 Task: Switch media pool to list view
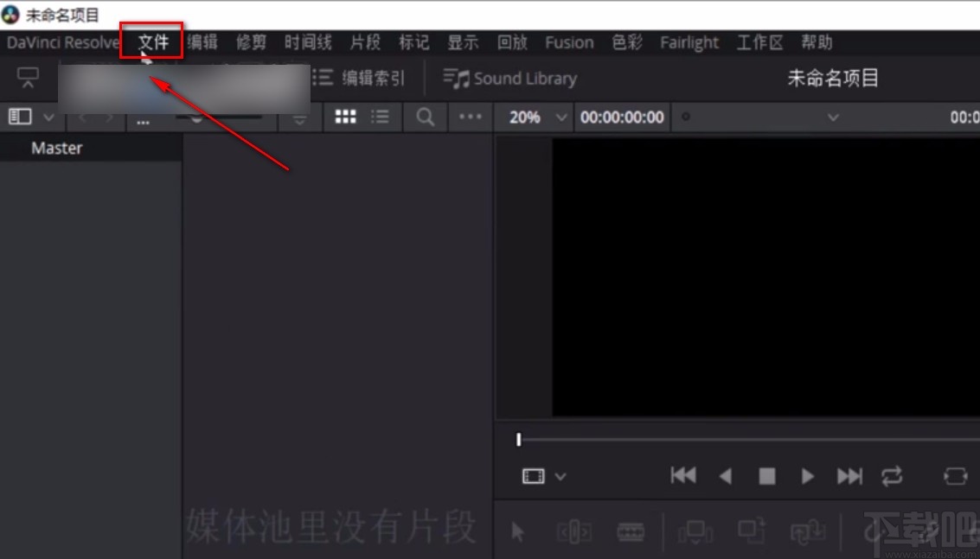pos(378,117)
